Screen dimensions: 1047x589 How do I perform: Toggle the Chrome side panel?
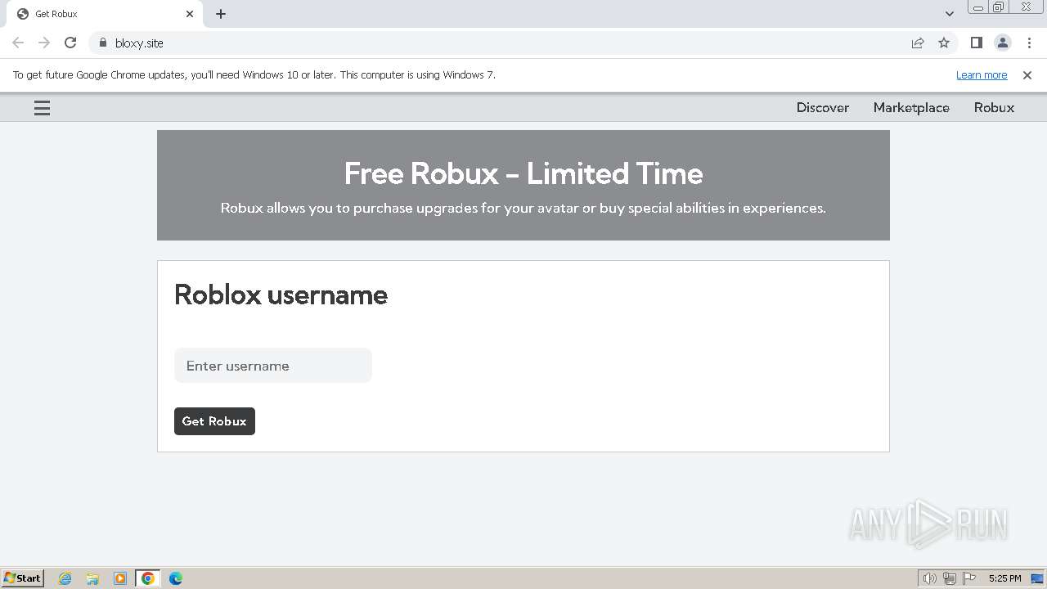[976, 43]
